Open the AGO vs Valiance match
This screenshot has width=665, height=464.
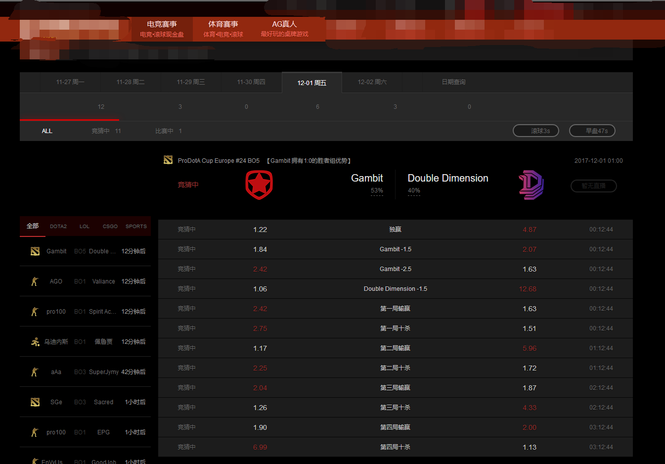85,281
